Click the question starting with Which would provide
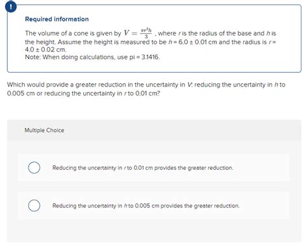Image resolution: width=308 pixels, height=251 pixels. (146, 89)
